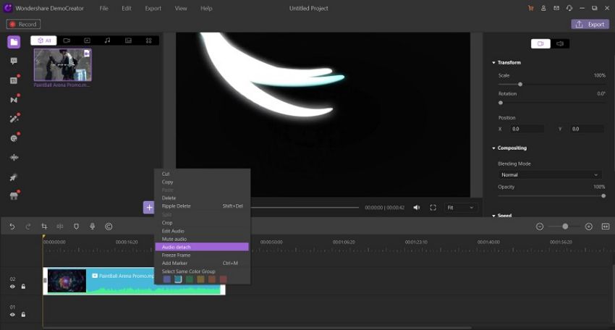Select the Crop tool in timeline toolbar
The height and width of the screenshot is (330, 615).
click(44, 227)
